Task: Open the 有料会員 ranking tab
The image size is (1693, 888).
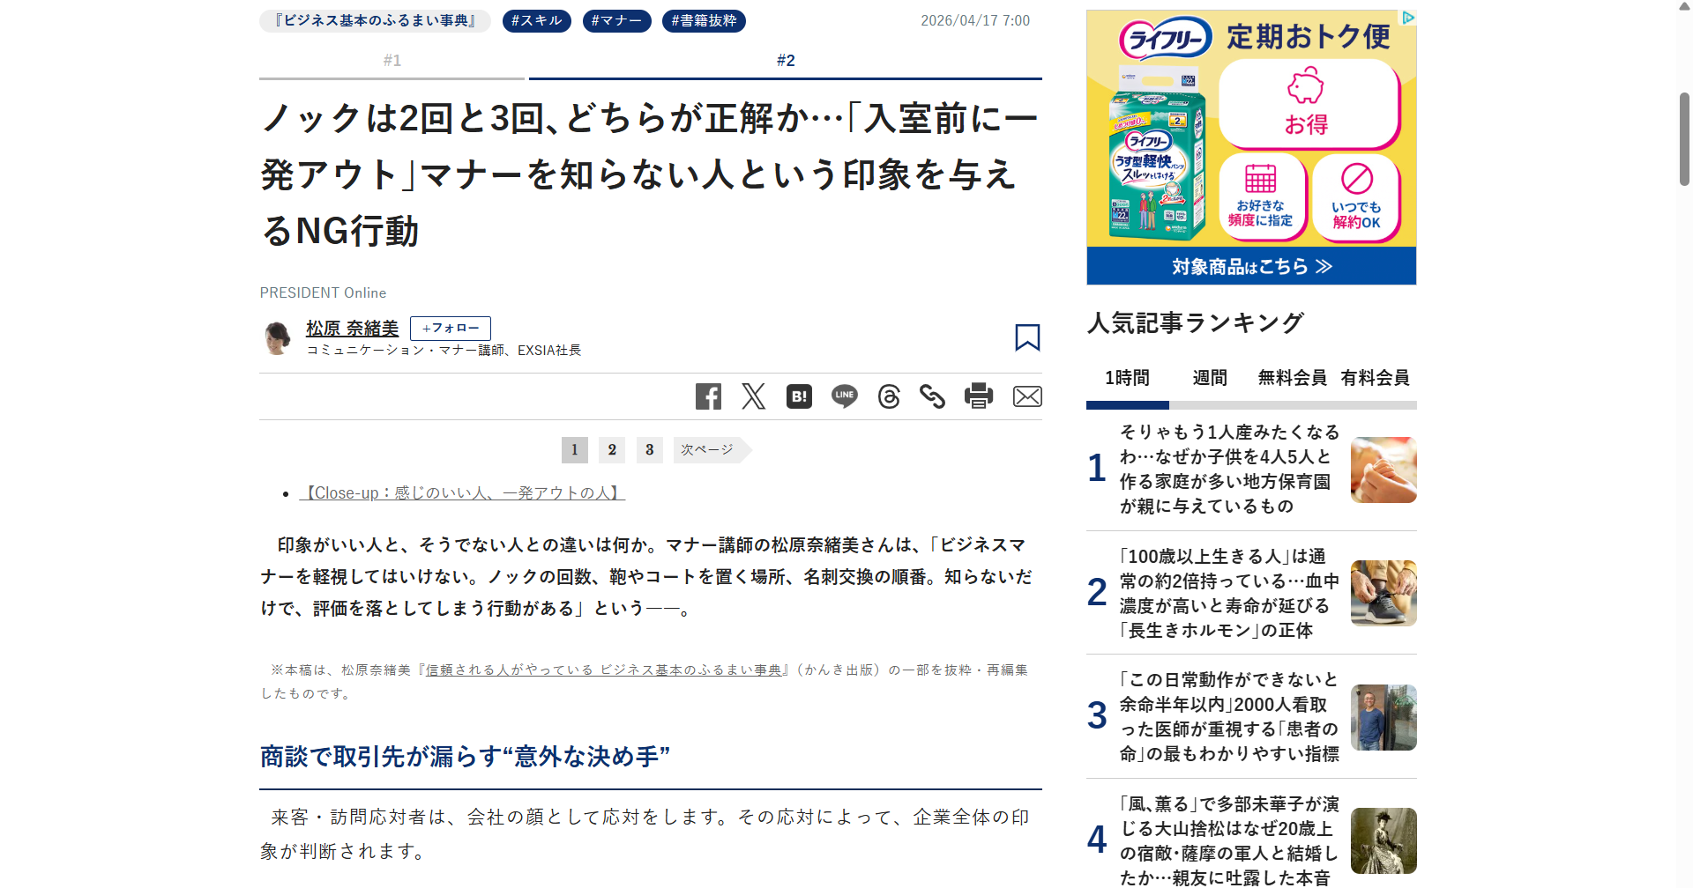Action: point(1375,378)
